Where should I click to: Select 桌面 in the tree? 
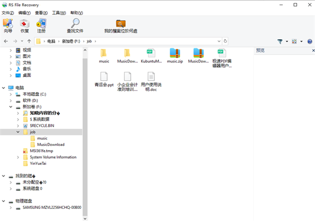(27, 76)
